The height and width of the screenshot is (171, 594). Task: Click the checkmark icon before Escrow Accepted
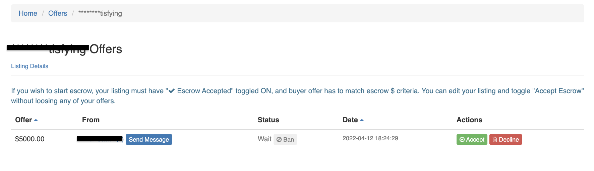(171, 91)
